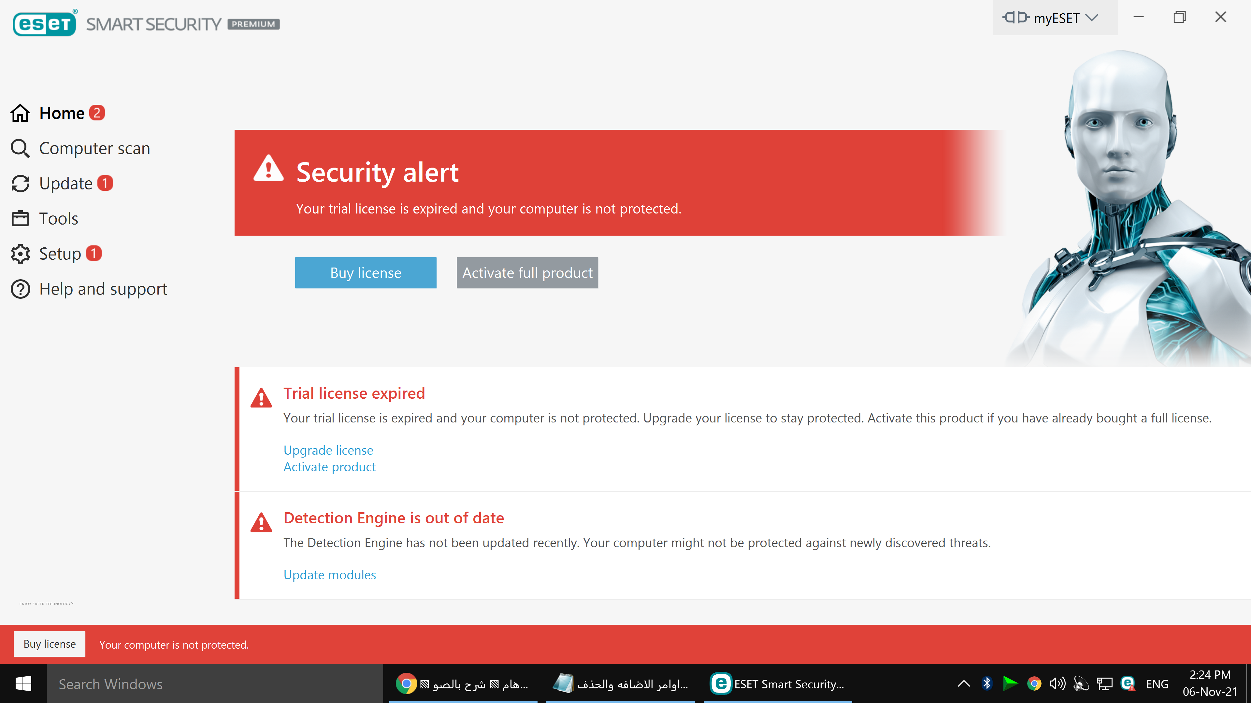Click the red 1 badge on Setup
The width and height of the screenshot is (1251, 703).
tap(94, 253)
